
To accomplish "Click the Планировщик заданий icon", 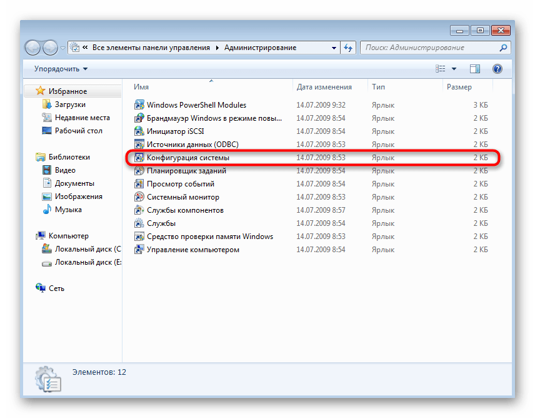I will coord(139,171).
